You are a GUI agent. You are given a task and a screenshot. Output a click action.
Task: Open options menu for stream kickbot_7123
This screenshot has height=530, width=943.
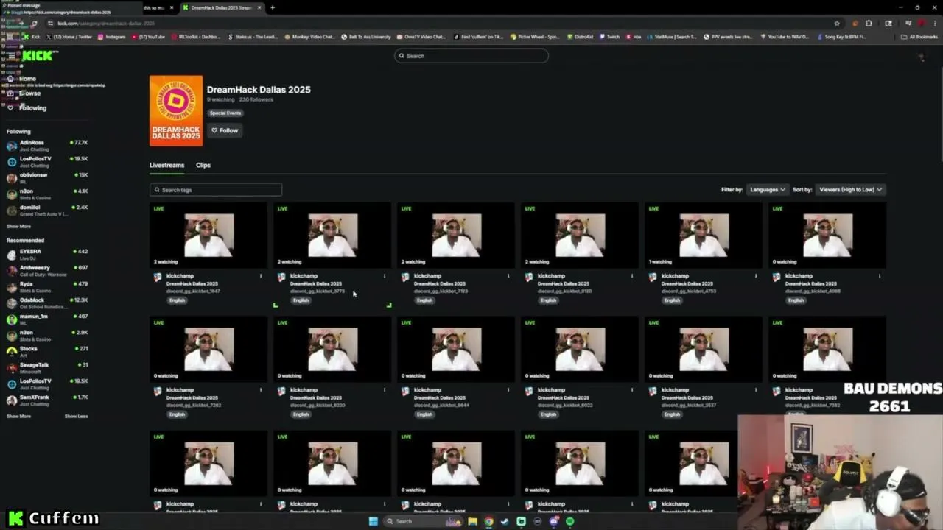pyautogui.click(x=508, y=276)
